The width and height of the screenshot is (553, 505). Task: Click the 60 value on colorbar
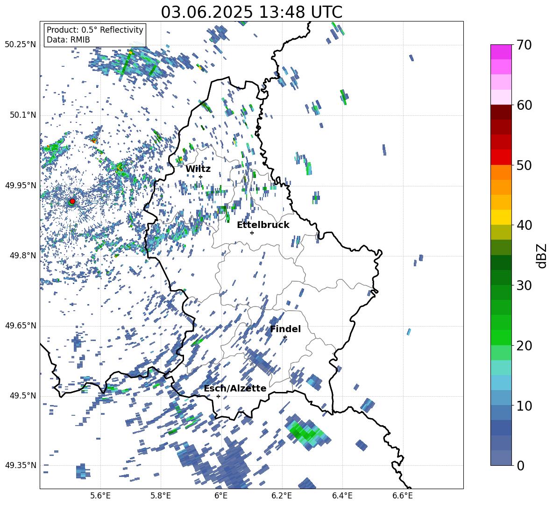524,105
